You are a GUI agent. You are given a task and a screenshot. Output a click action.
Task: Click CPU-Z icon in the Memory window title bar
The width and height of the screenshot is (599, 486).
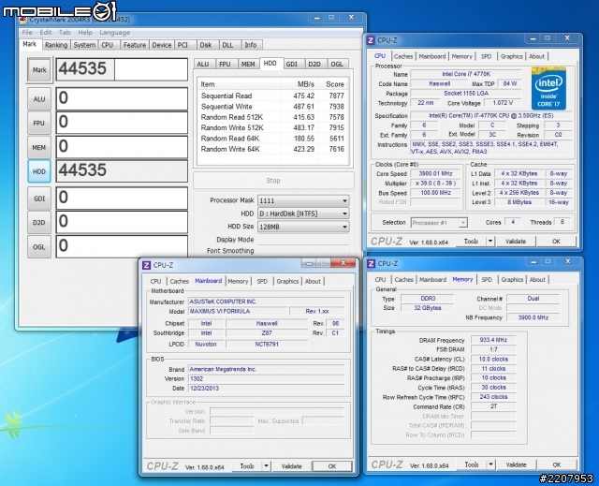tap(371, 264)
